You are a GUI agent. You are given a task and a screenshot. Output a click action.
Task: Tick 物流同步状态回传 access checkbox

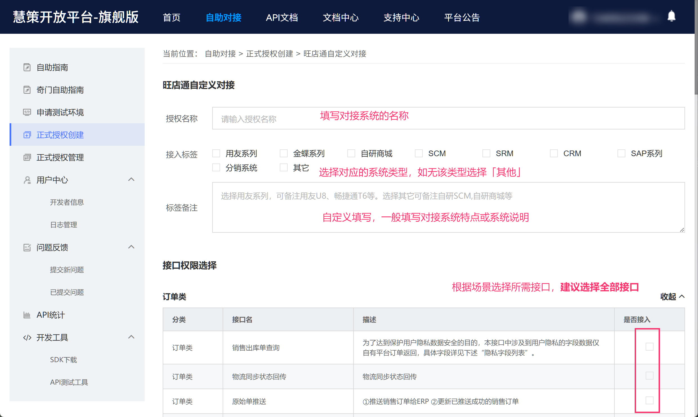tap(650, 376)
